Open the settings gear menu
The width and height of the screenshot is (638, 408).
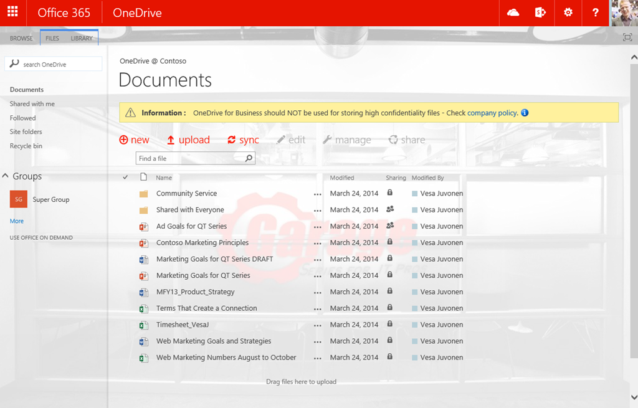[x=568, y=12]
